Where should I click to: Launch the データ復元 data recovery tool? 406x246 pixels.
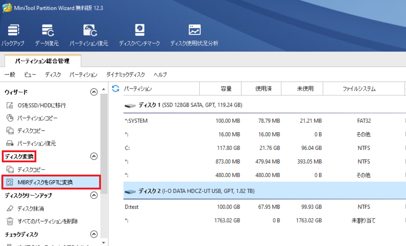[x=47, y=36]
